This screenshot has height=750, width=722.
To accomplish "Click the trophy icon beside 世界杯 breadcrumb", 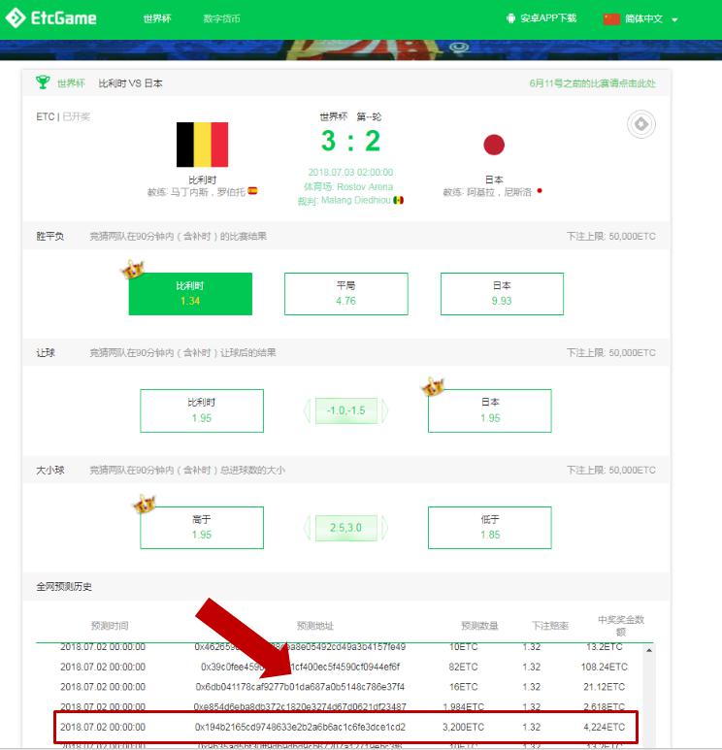I will (43, 82).
